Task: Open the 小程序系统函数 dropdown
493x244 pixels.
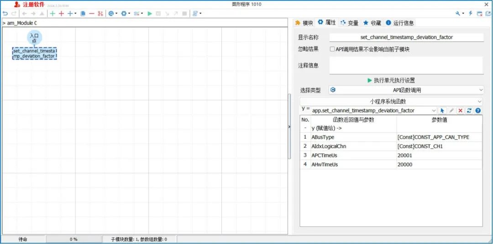Action: click(x=391, y=101)
